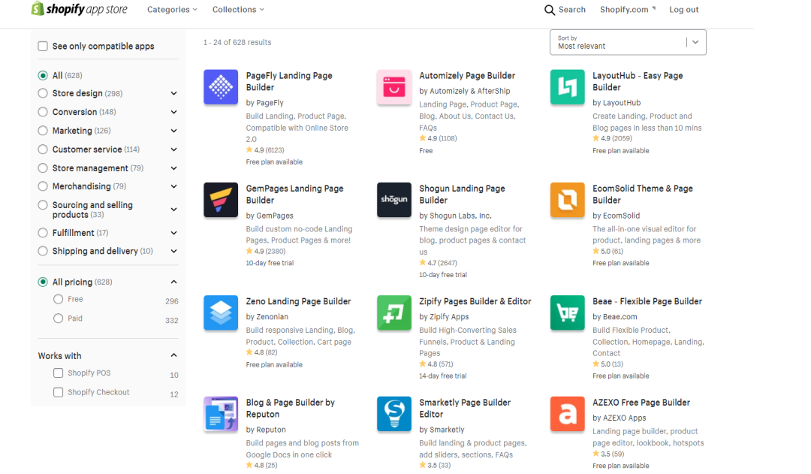Open Beae - Flexible Page Builder title

[x=647, y=302]
